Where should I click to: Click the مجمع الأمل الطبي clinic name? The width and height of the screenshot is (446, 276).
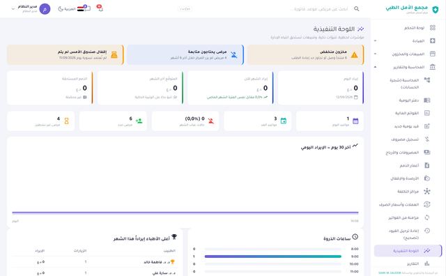click(406, 8)
